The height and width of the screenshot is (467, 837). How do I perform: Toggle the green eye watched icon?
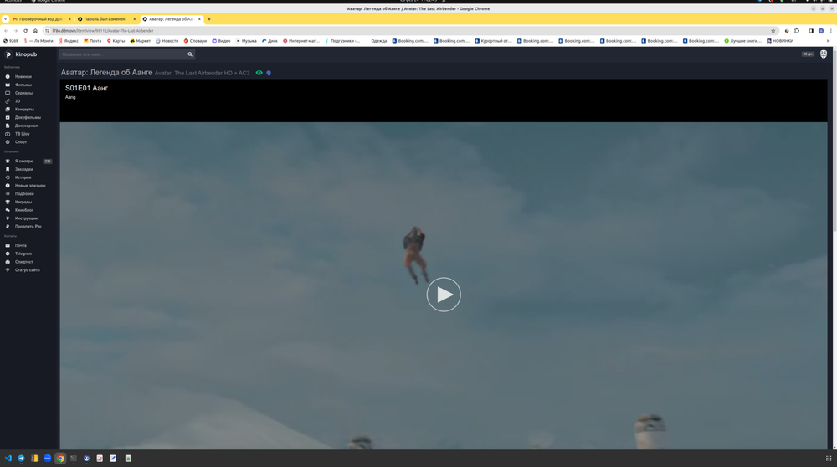coord(259,73)
